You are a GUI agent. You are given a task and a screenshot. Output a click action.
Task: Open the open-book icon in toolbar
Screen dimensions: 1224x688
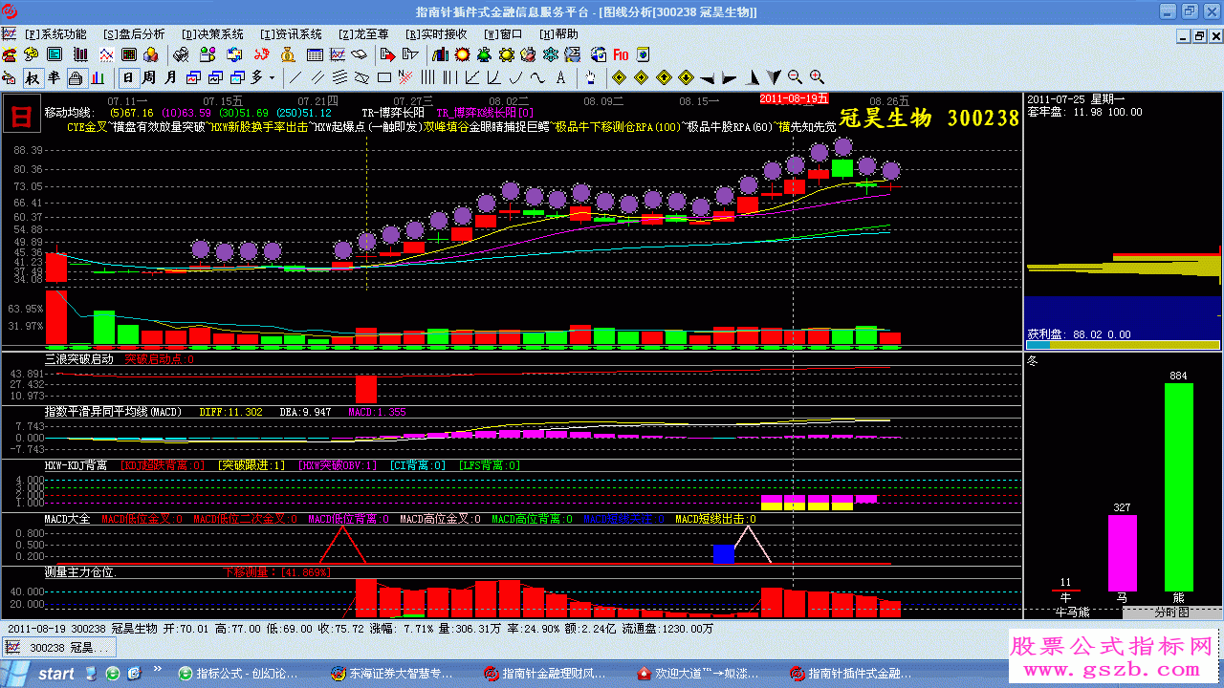tap(360, 54)
